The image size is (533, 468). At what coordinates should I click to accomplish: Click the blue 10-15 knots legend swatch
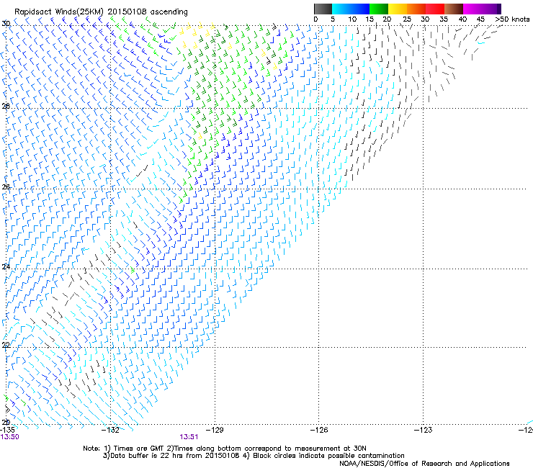click(360, 9)
